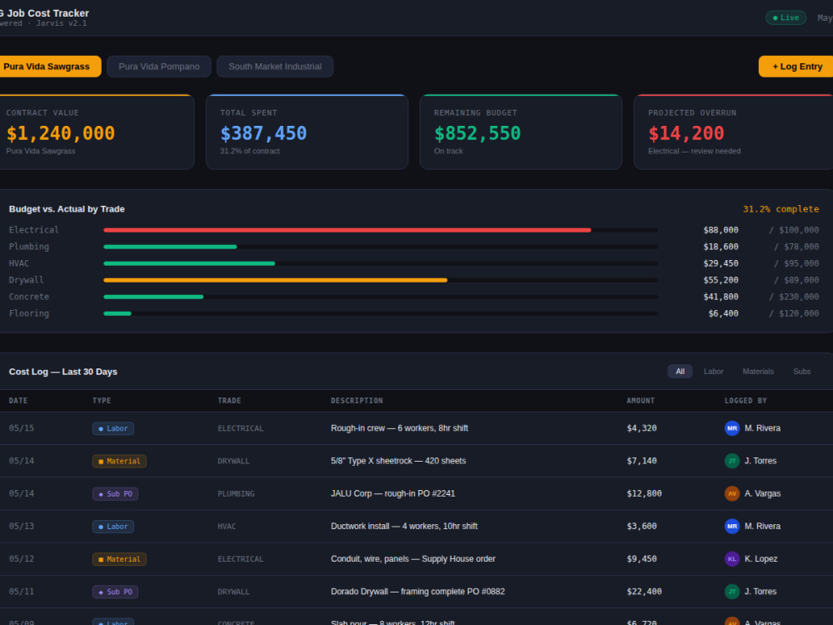This screenshot has height=625, width=833.
Task: Click the $7,140 amount cell
Action: pyautogui.click(x=641, y=461)
